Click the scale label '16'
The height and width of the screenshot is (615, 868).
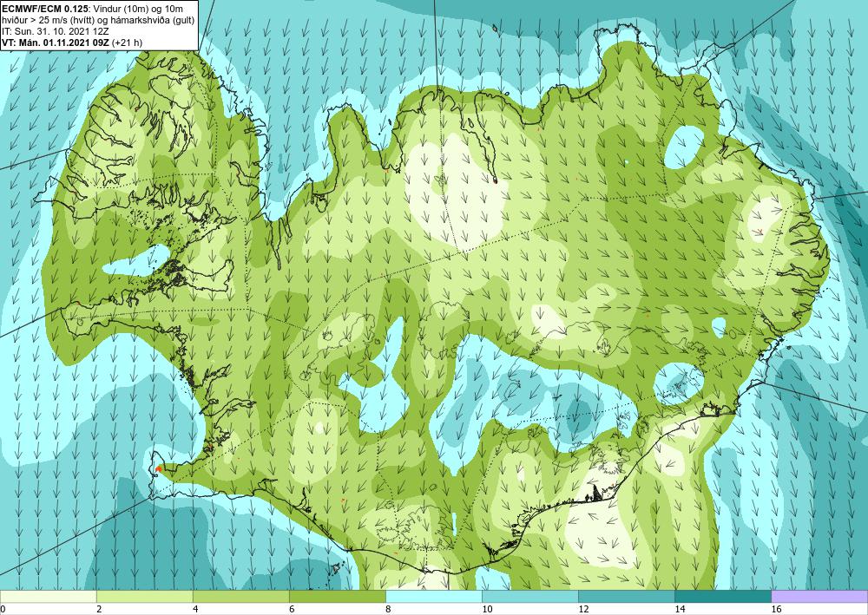[x=775, y=609]
